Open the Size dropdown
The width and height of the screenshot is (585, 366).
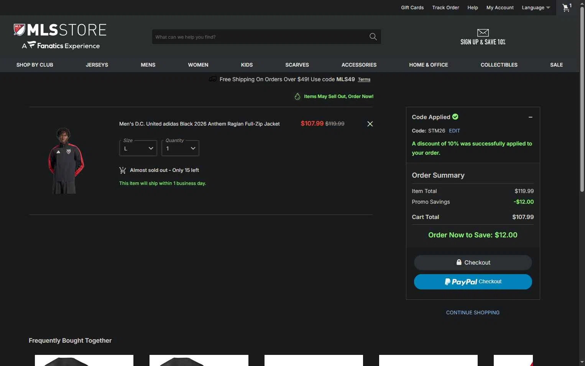138,148
